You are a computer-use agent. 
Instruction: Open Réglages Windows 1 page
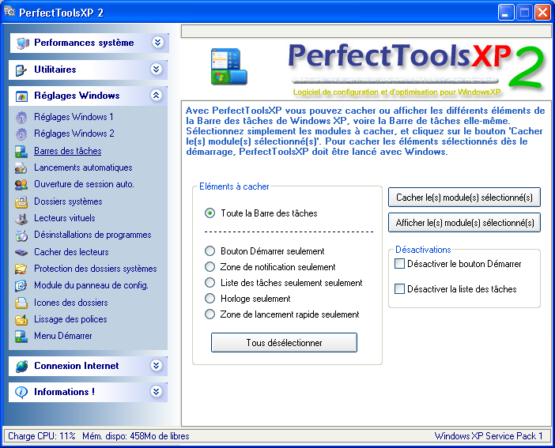[x=74, y=117]
